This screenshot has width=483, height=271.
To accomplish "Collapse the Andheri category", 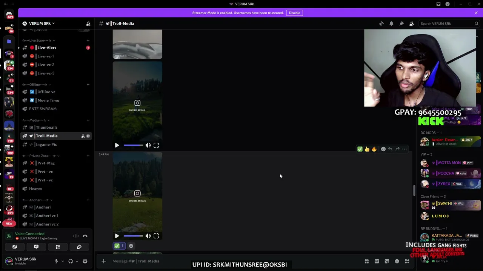I will coord(37,200).
